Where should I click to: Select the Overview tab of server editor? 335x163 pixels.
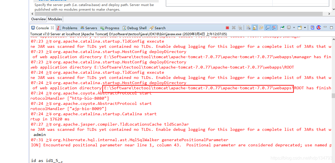(x=38, y=19)
